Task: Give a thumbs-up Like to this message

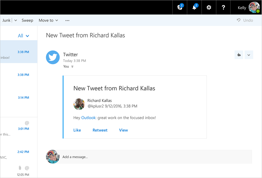Action: [x=239, y=55]
